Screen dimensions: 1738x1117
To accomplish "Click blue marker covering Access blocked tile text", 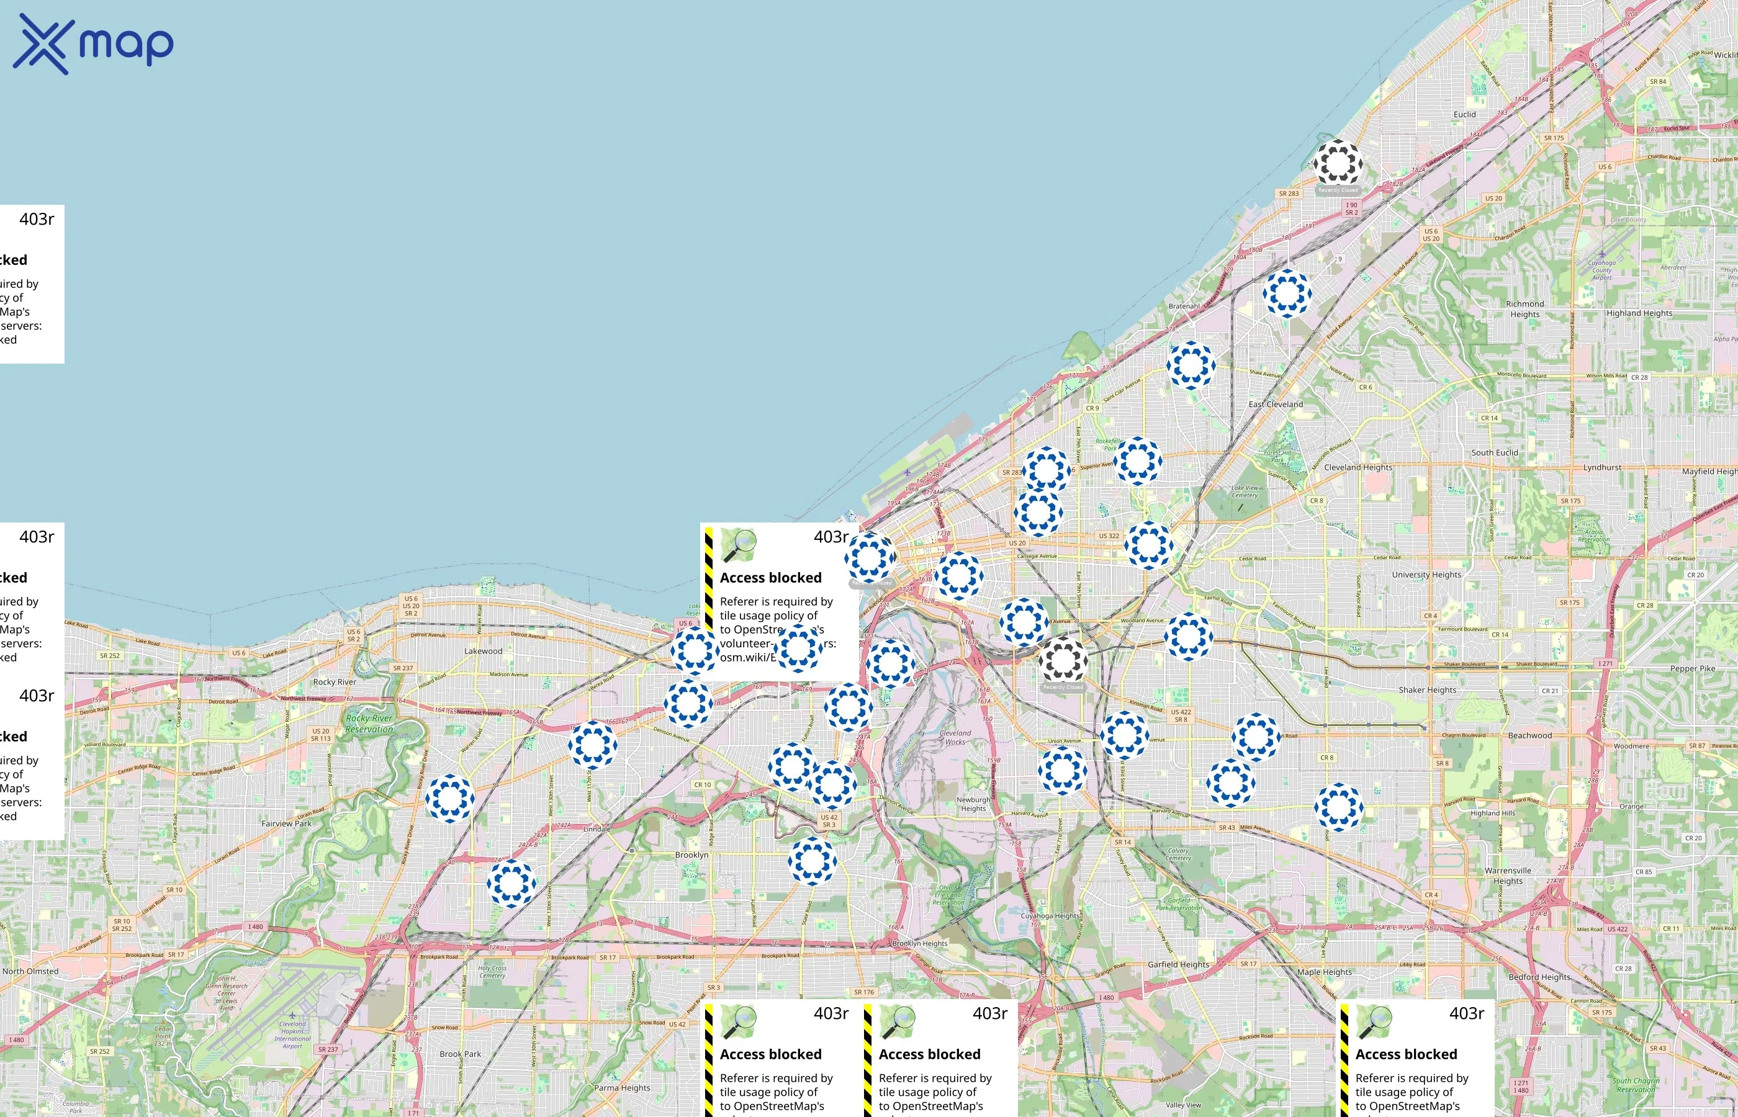I will click(798, 648).
